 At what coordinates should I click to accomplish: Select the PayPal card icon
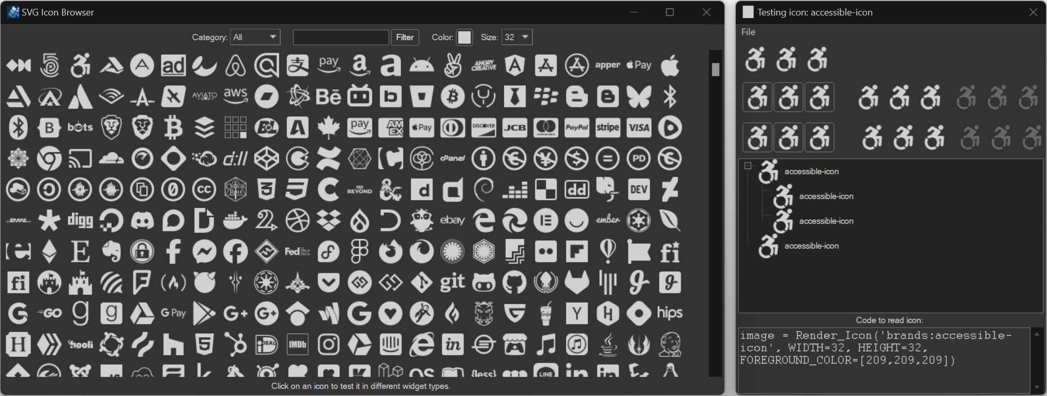point(576,128)
